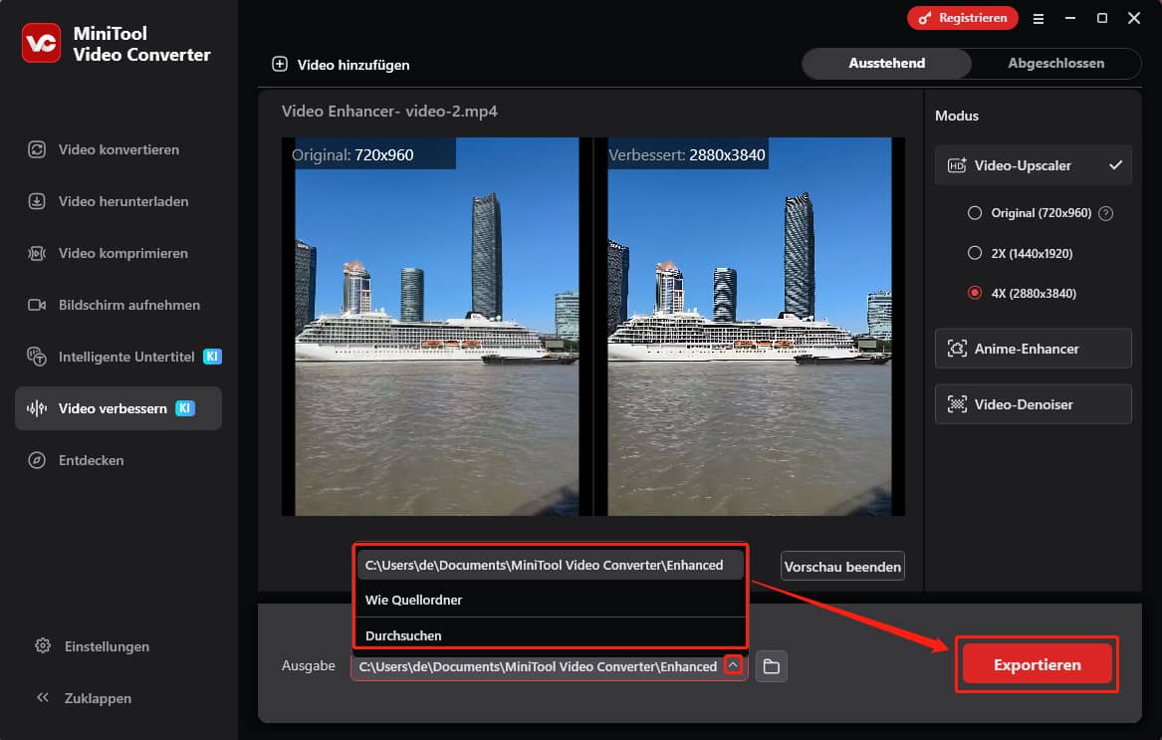Close the MiniTool Video Converter window

(x=1134, y=18)
